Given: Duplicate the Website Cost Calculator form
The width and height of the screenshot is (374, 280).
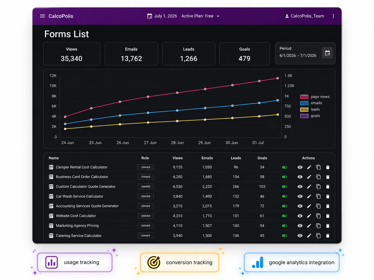Looking at the screenshot, I should (318, 216).
